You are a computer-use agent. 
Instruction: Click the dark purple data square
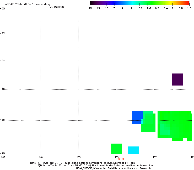tap(177, 80)
